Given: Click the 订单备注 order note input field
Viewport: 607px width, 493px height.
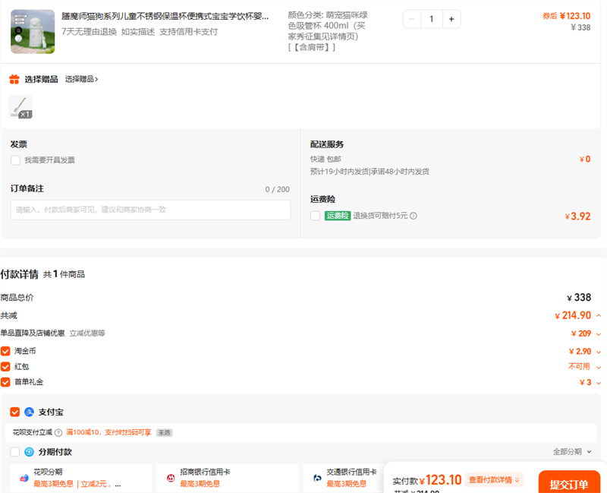Looking at the screenshot, I should click(150, 210).
